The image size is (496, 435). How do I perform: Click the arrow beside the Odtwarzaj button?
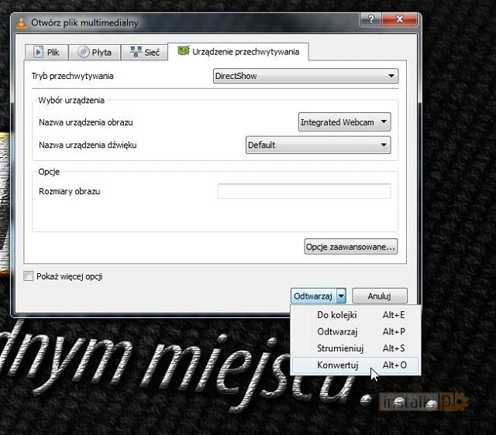pos(341,296)
